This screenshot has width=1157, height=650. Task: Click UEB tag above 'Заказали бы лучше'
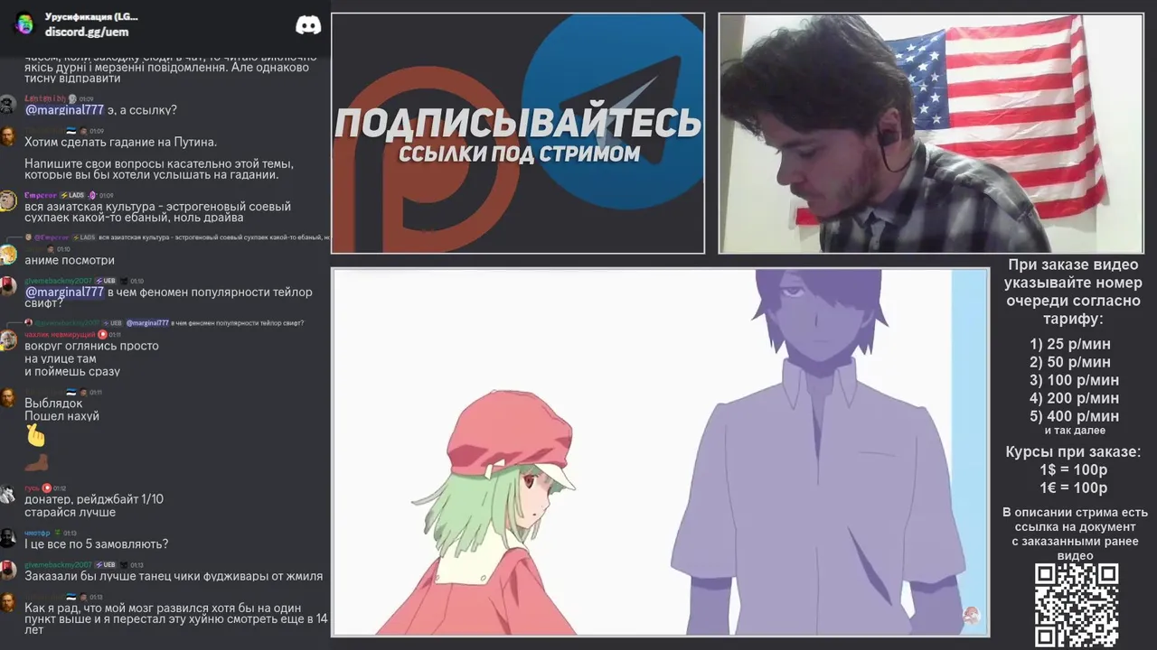pyautogui.click(x=106, y=565)
